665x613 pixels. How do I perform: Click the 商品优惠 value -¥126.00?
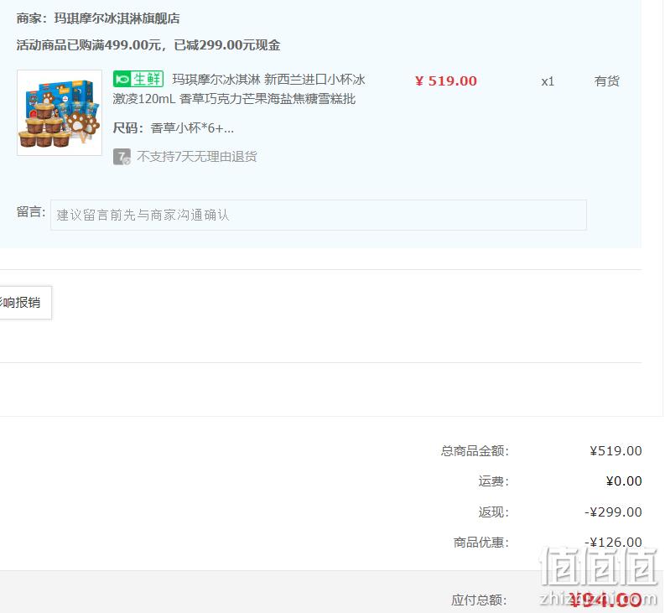coord(613,543)
